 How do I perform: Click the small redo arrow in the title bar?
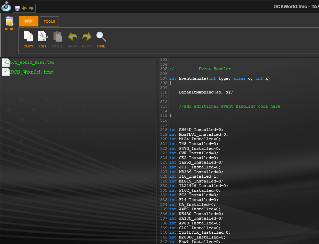tap(31, 8)
